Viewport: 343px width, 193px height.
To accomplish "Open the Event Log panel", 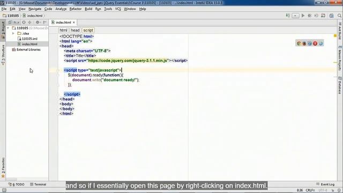I will (x=325, y=184).
